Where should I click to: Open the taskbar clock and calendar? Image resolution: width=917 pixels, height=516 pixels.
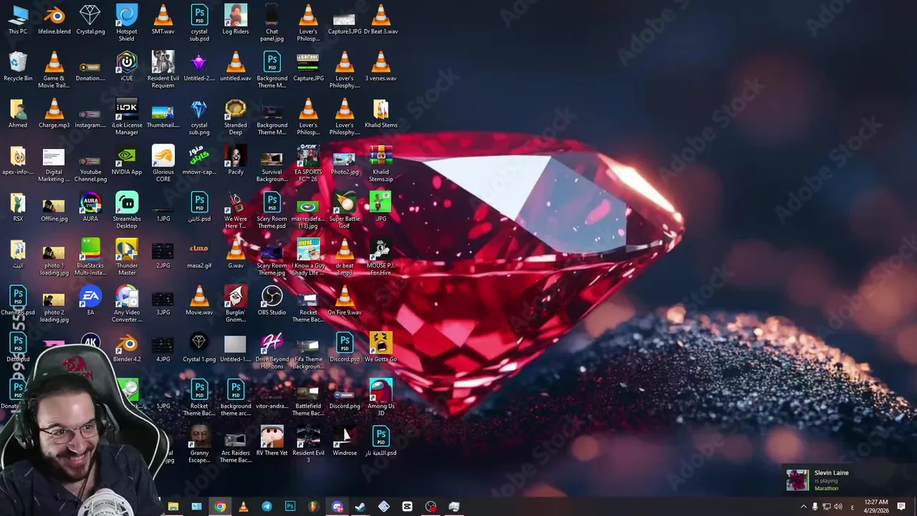[x=876, y=506]
